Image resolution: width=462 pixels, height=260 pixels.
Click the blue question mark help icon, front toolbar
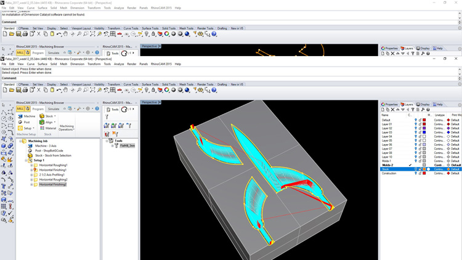coord(214,90)
